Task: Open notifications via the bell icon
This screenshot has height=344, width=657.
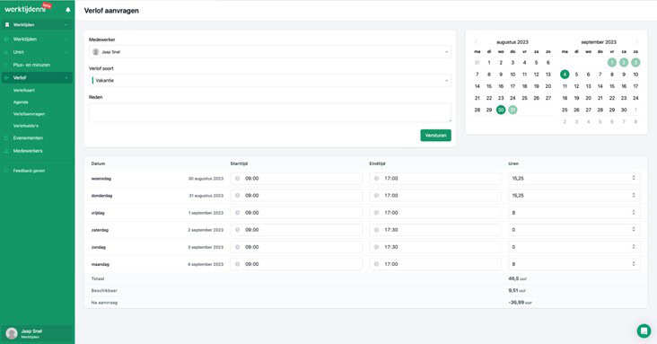Action: [68, 10]
